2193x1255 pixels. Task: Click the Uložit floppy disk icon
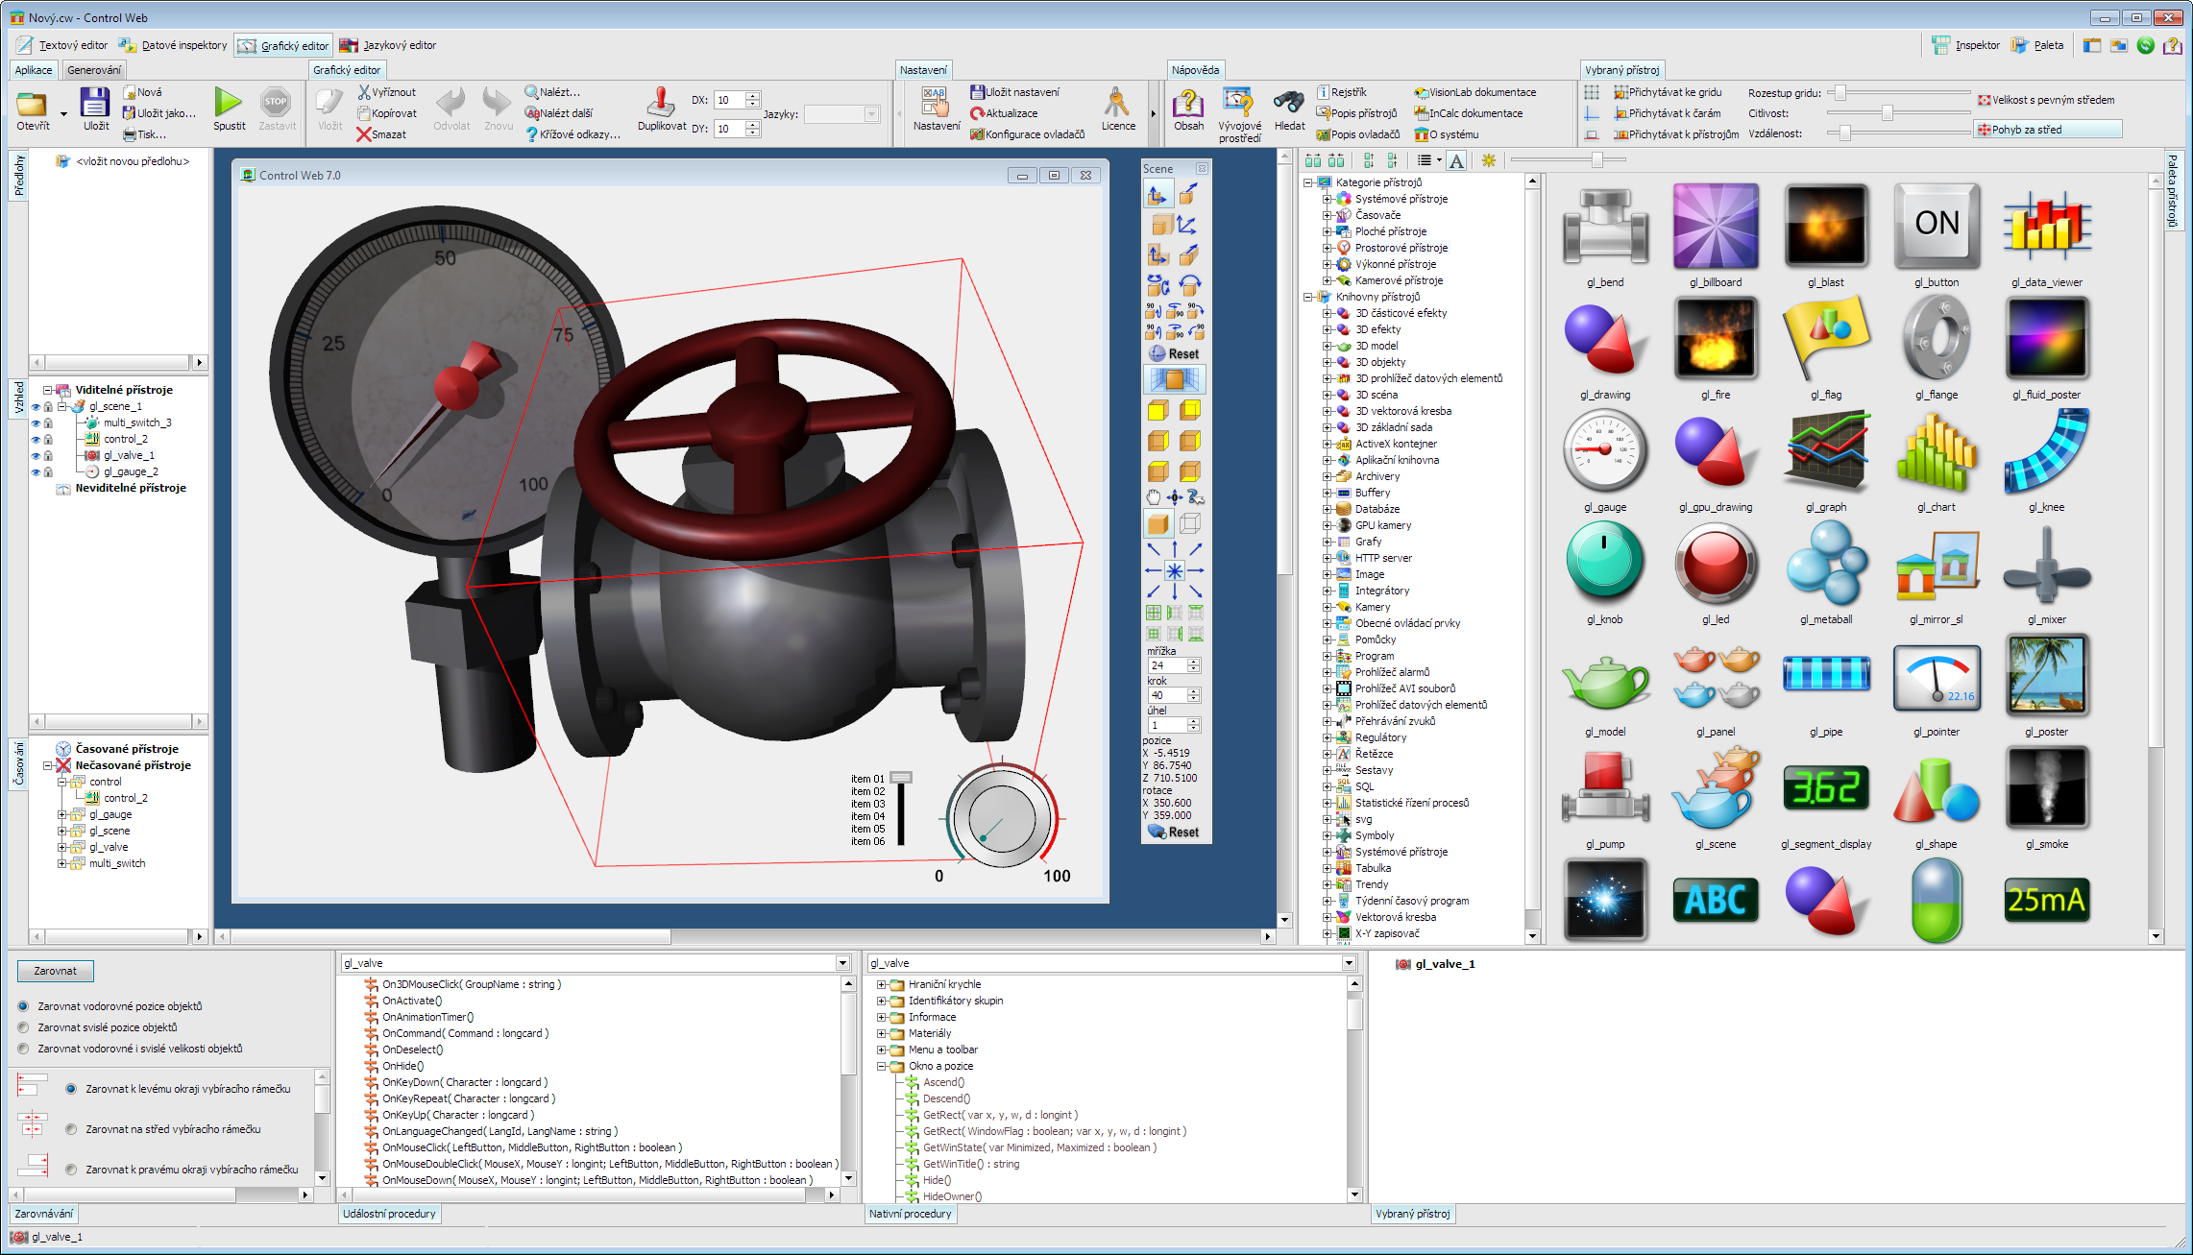pyautogui.click(x=95, y=102)
